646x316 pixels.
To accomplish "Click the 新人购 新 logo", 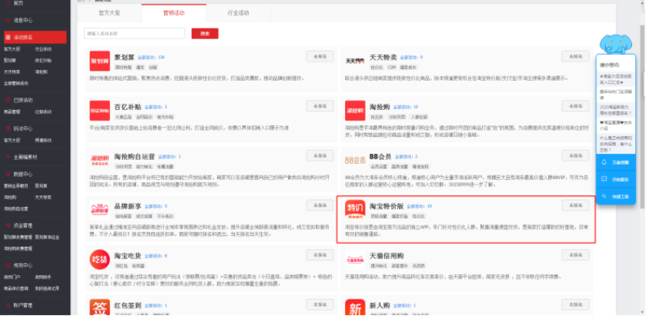I will [355, 308].
